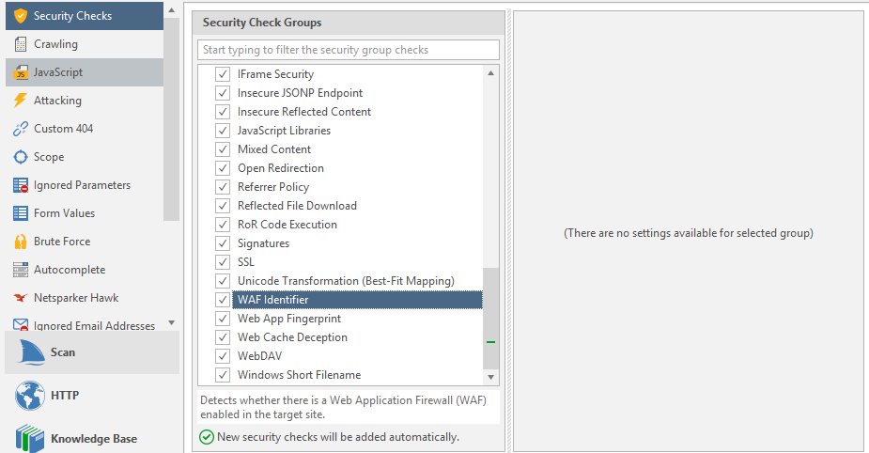Click the Knowledge Base books icon
Viewport: 869px width, 453px height.
[29, 438]
